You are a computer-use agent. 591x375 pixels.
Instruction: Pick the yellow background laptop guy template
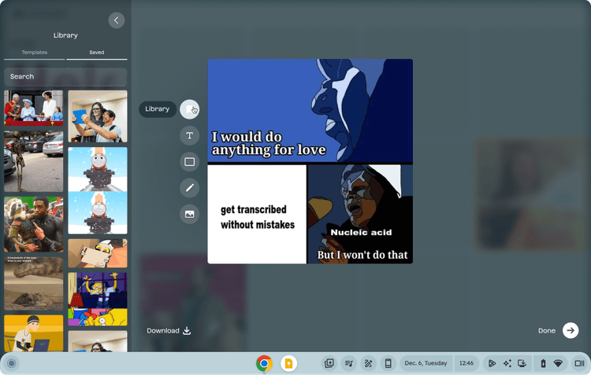pos(34,333)
